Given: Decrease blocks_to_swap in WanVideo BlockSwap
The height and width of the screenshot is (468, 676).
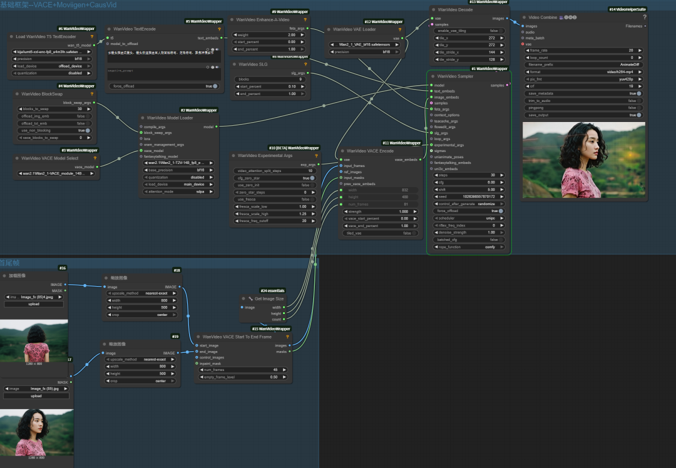Looking at the screenshot, I should click(x=20, y=109).
